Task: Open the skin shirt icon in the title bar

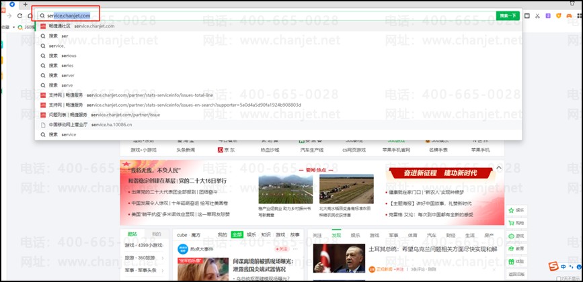Action: click(573, 4)
